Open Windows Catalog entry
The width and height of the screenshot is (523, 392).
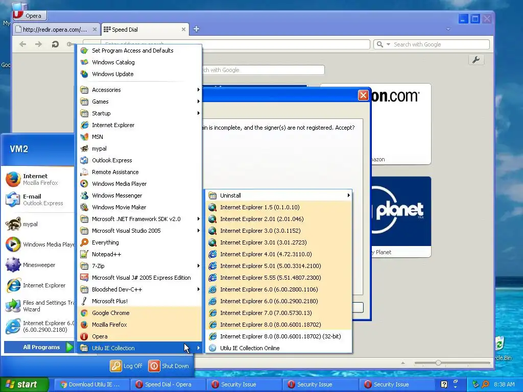(140, 62)
